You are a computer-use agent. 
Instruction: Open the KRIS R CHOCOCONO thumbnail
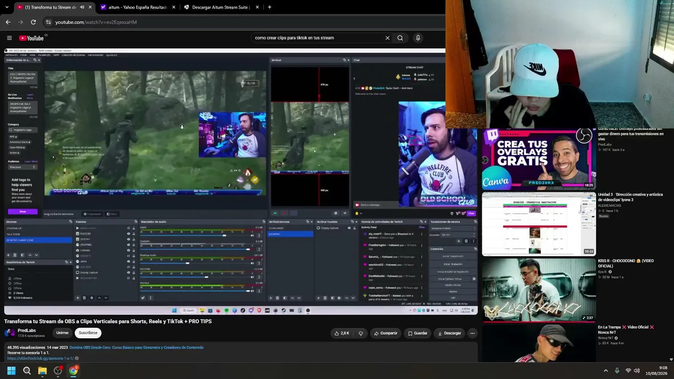pyautogui.click(x=539, y=290)
